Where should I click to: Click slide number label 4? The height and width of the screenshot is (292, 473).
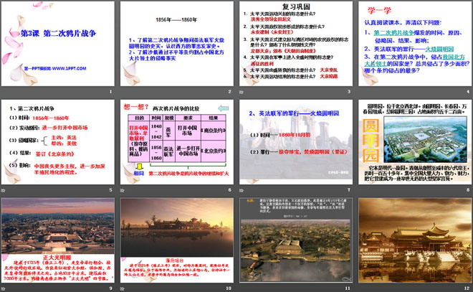coord(468,92)
